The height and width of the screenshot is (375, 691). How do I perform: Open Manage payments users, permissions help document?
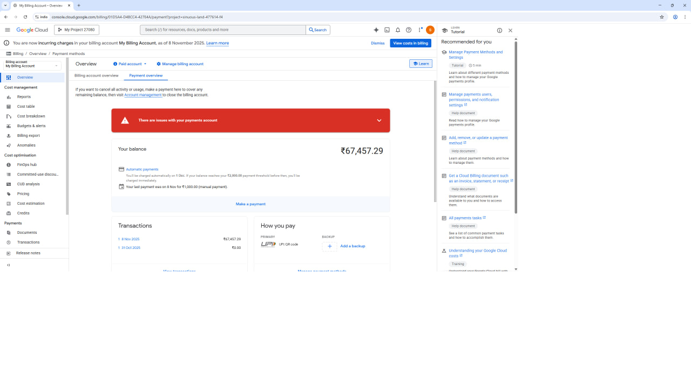coord(474,100)
